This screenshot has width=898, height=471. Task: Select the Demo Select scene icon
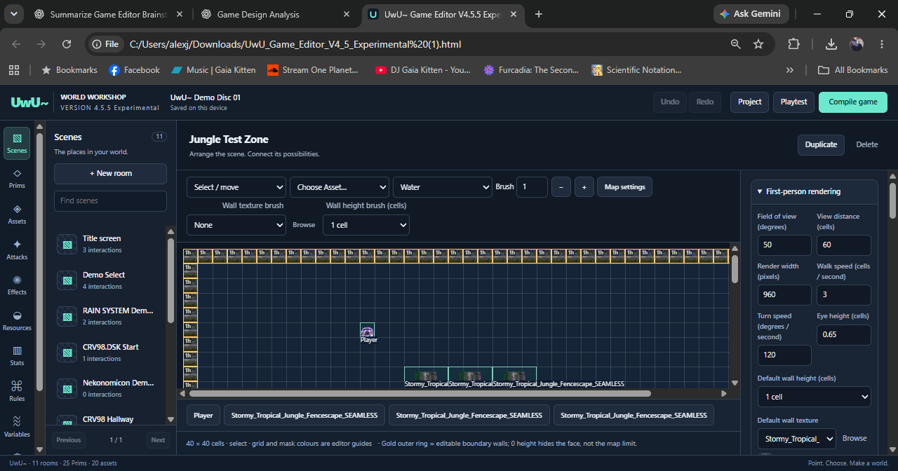[67, 280]
